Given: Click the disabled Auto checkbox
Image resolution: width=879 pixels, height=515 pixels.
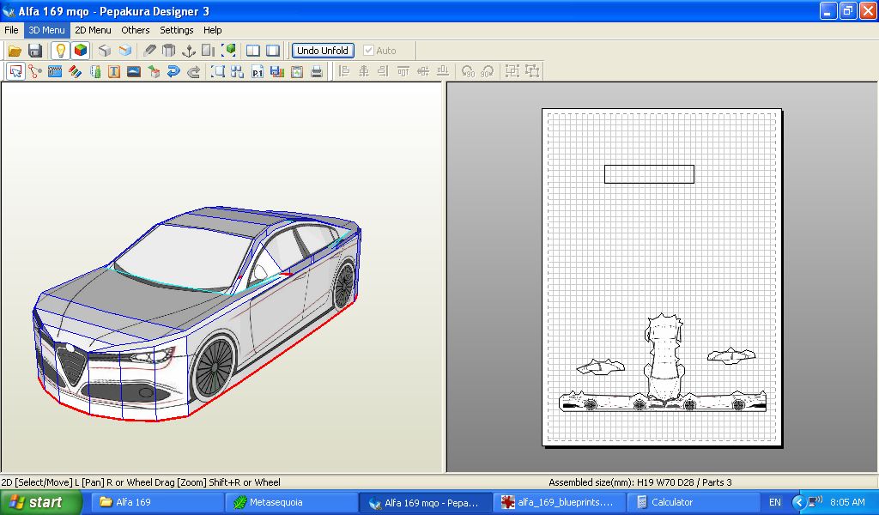Looking at the screenshot, I should [x=369, y=51].
